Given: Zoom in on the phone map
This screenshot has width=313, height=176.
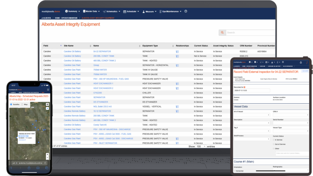Looking at the screenshot, I should (x=47, y=154).
